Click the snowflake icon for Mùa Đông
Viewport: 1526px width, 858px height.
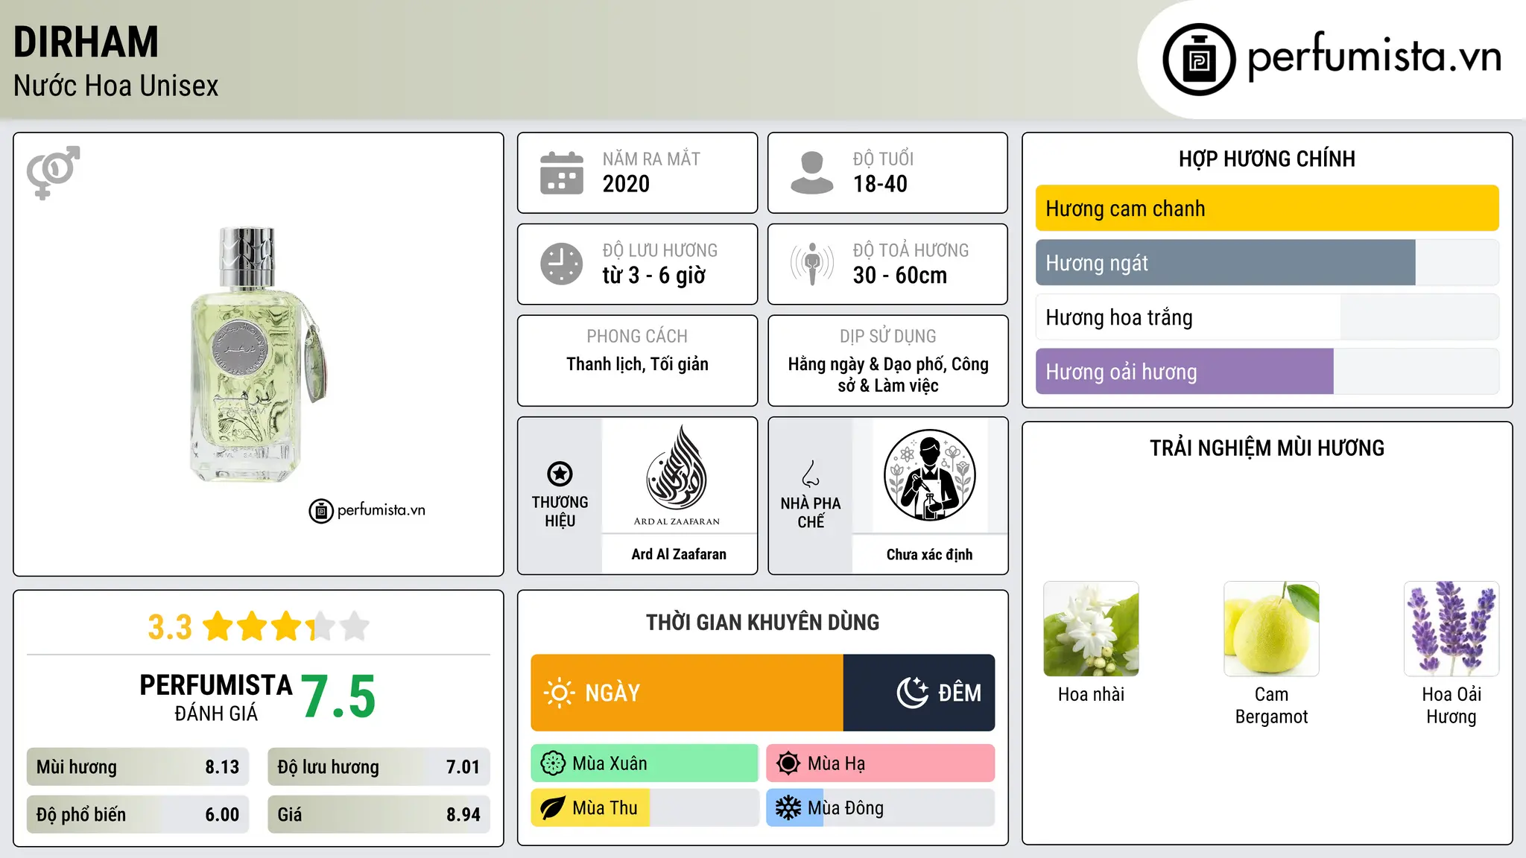click(788, 808)
